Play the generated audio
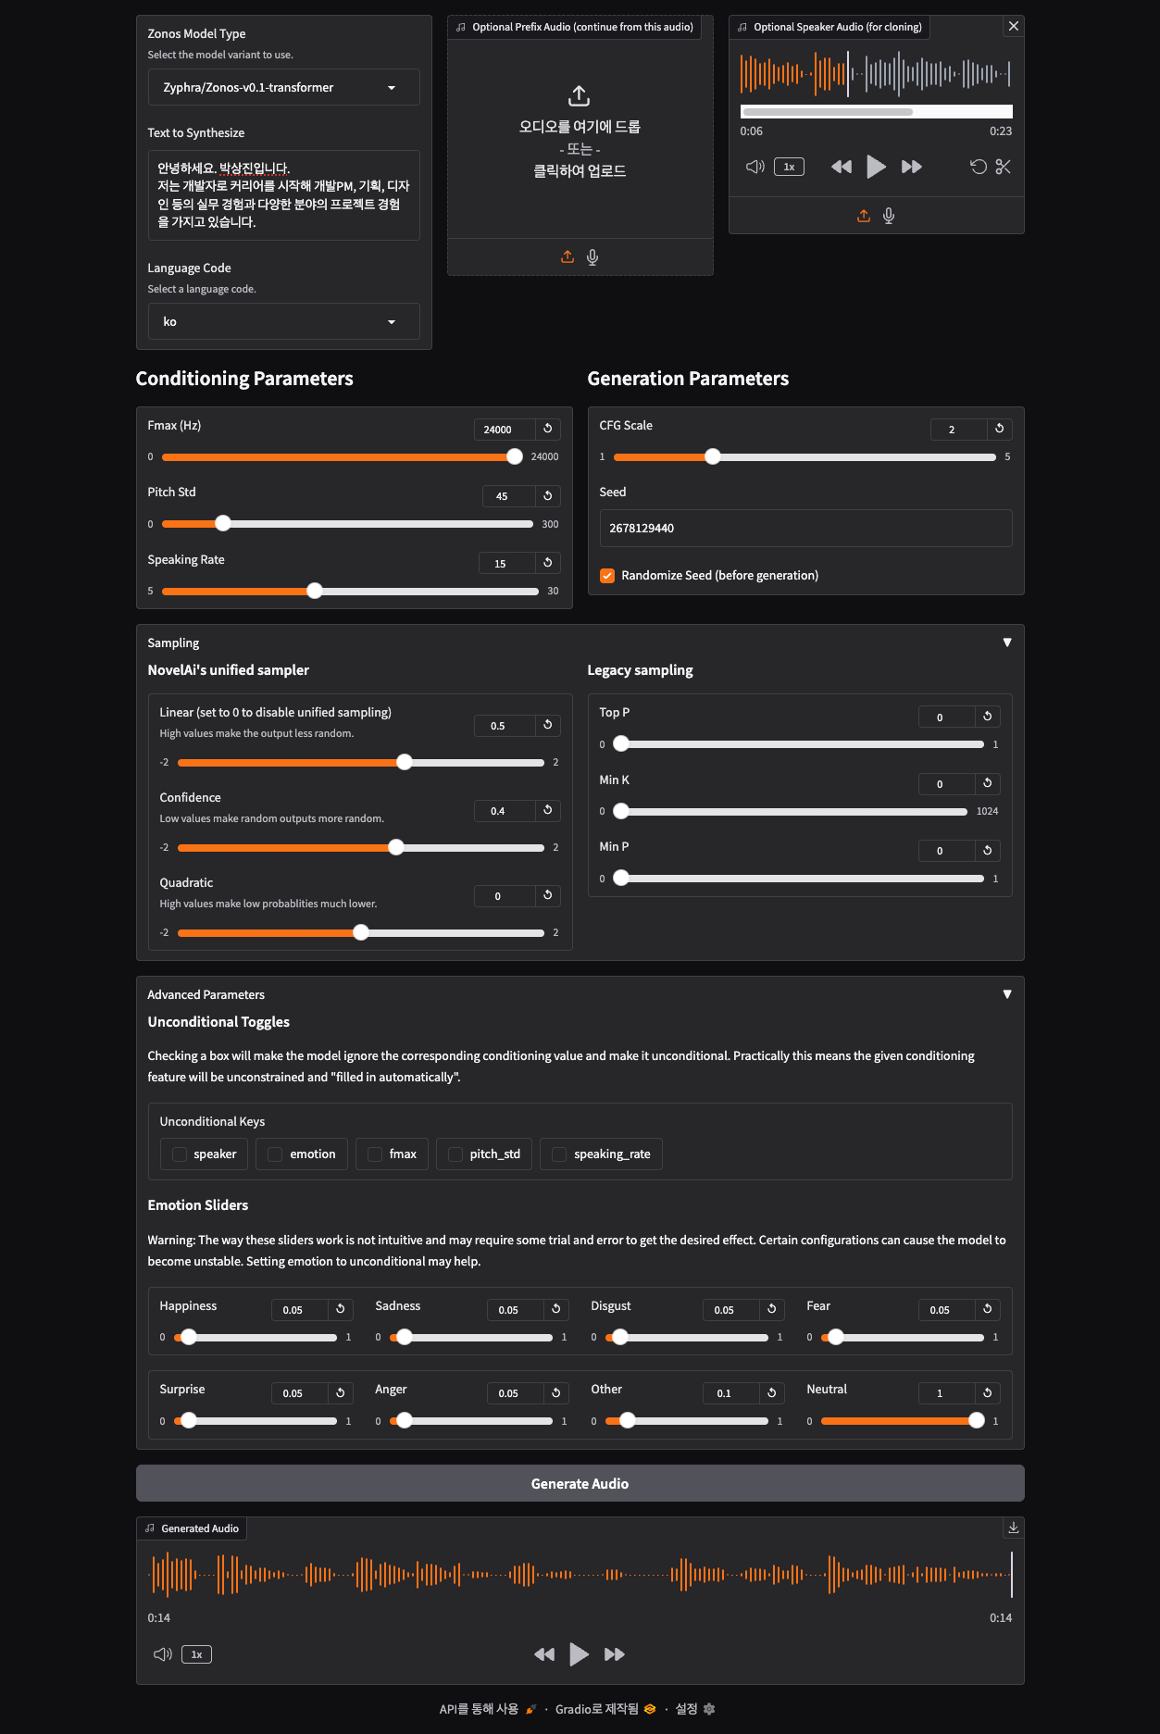 (x=579, y=1654)
